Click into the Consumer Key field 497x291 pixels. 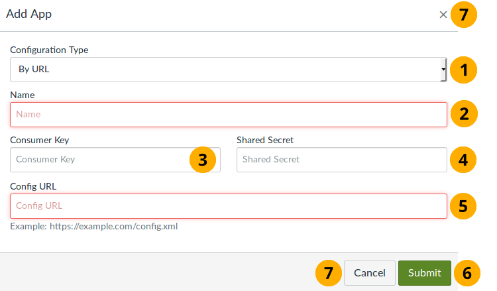pyautogui.click(x=99, y=160)
